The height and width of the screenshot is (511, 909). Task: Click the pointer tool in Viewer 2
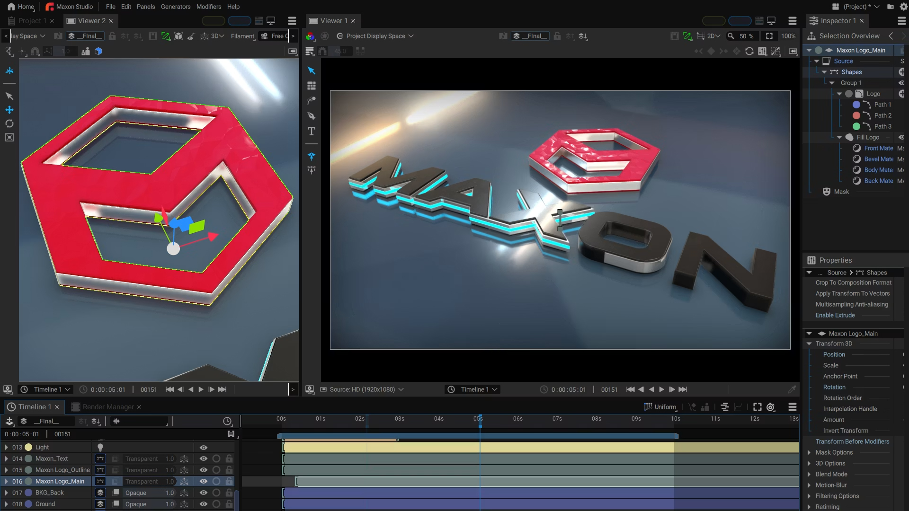[9, 96]
